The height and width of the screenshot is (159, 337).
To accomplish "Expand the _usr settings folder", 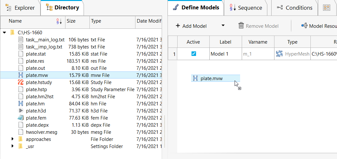I will pyautogui.click(x=13, y=146).
